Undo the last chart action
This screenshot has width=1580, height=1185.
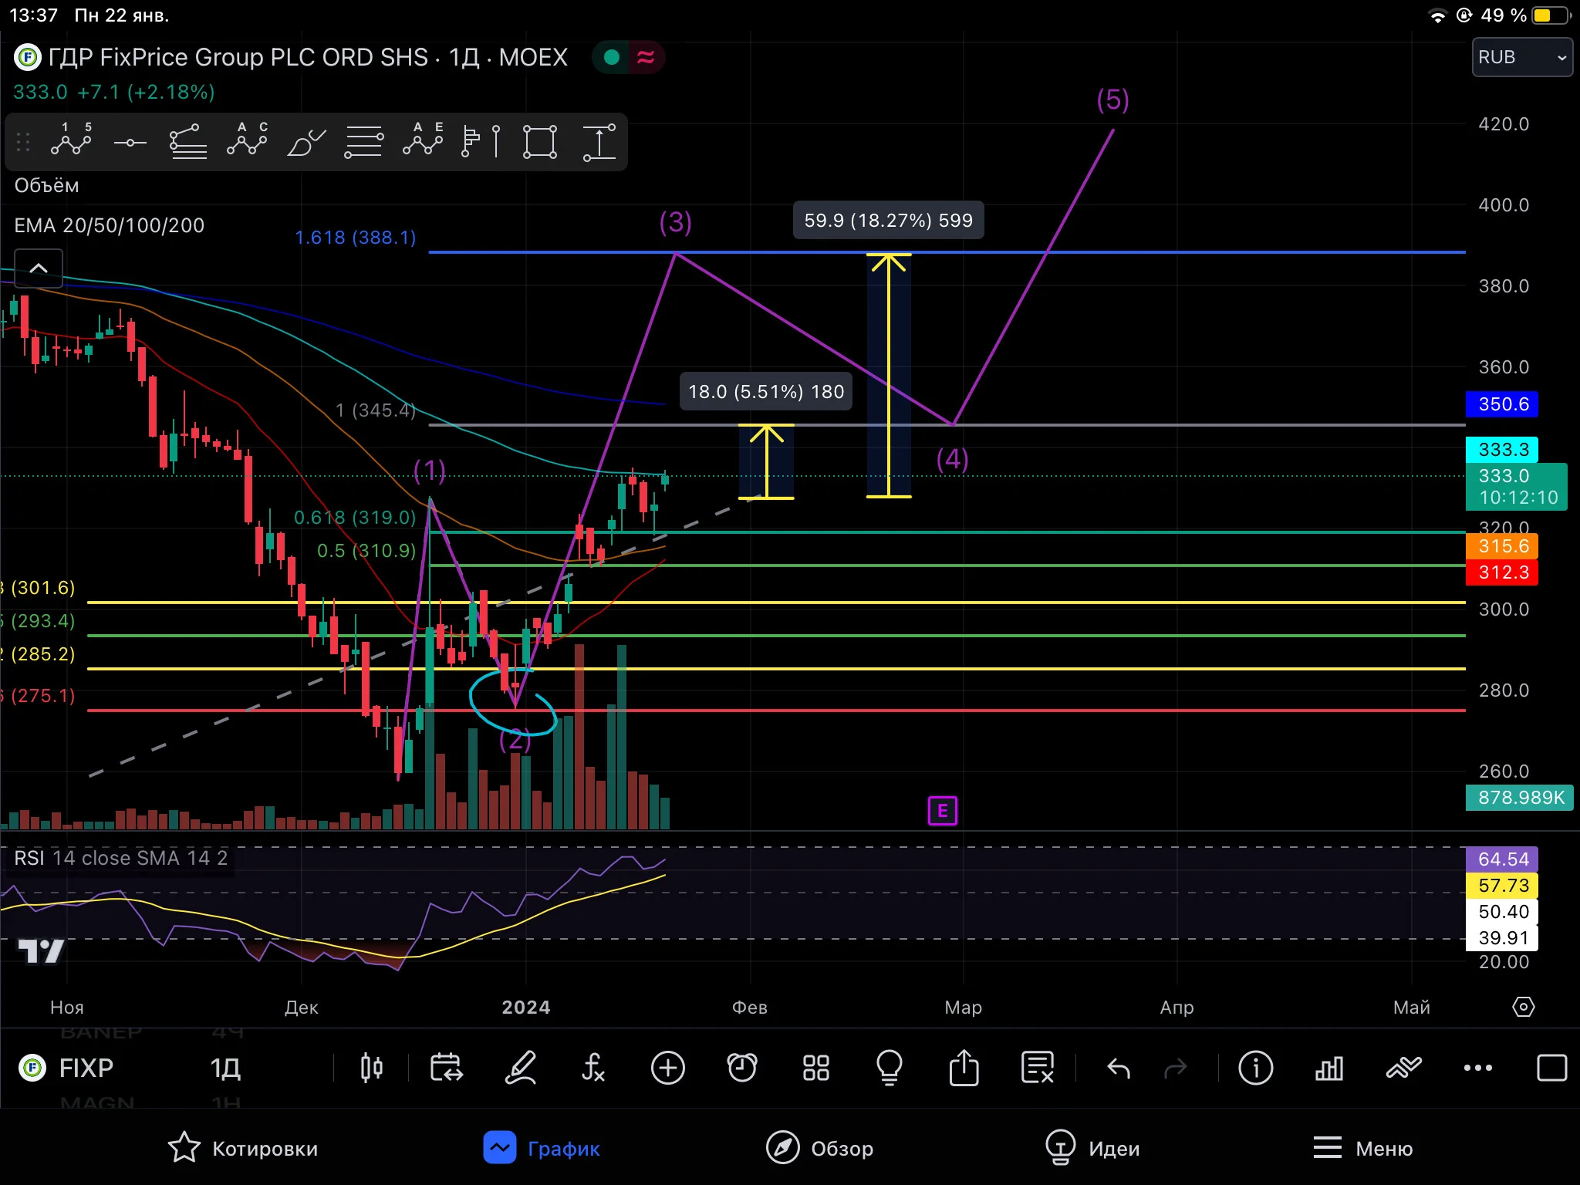(x=1119, y=1069)
